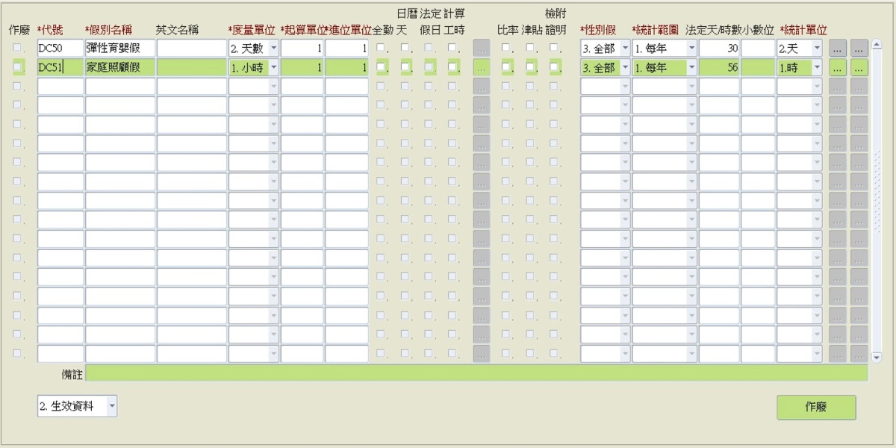Click the 備註 remarks input field

click(476, 373)
